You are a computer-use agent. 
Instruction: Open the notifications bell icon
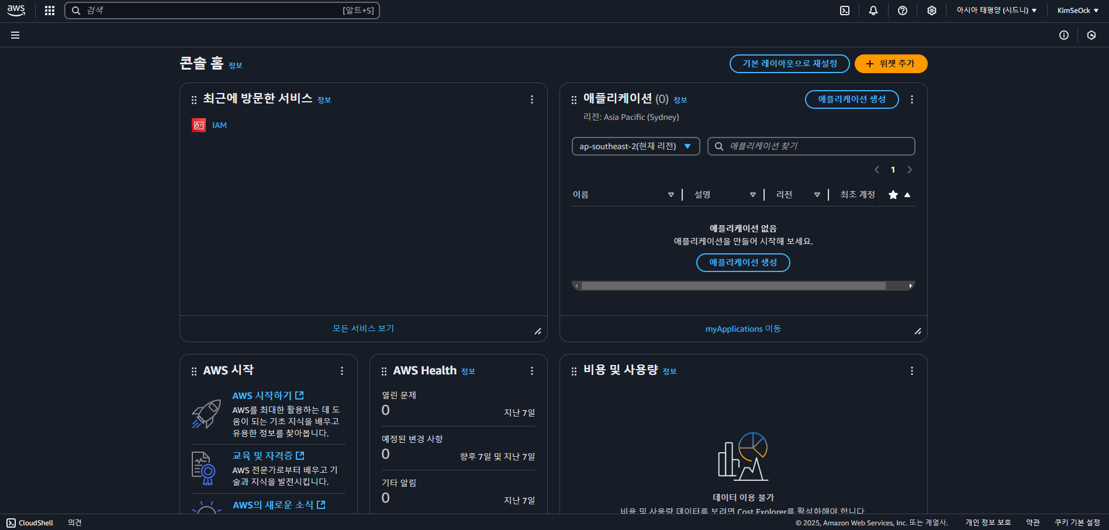coord(873,11)
